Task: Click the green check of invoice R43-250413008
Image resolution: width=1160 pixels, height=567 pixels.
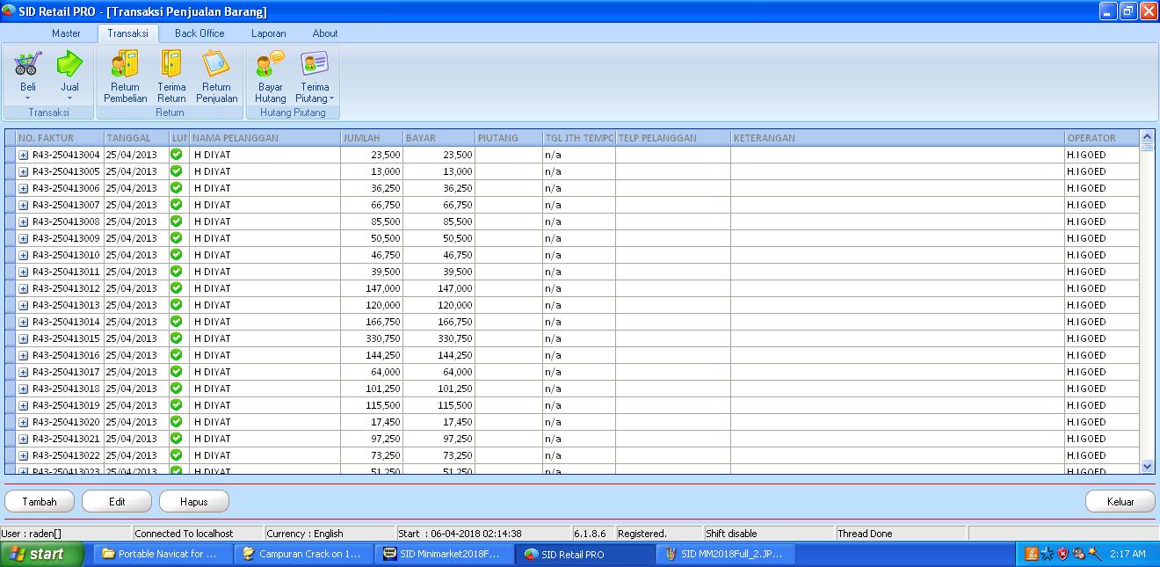Action: (176, 221)
